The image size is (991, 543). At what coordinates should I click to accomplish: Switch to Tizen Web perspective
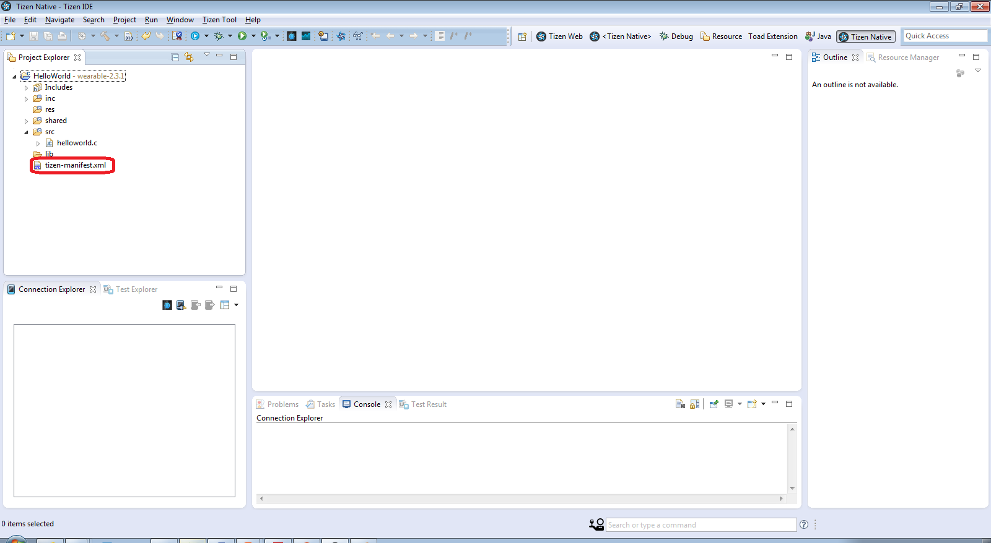point(559,36)
